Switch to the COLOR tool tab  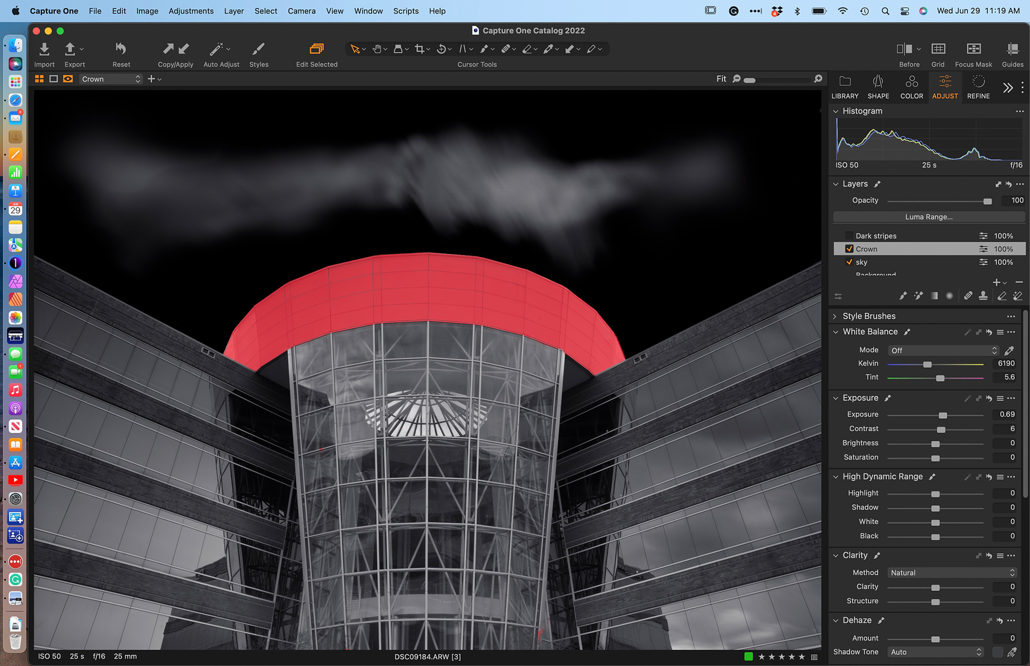[912, 87]
